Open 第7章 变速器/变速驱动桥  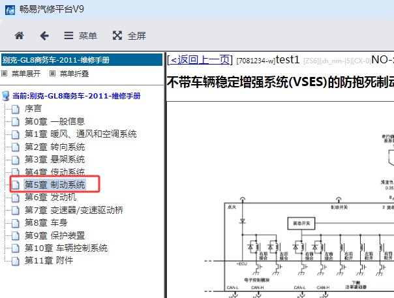74,210
